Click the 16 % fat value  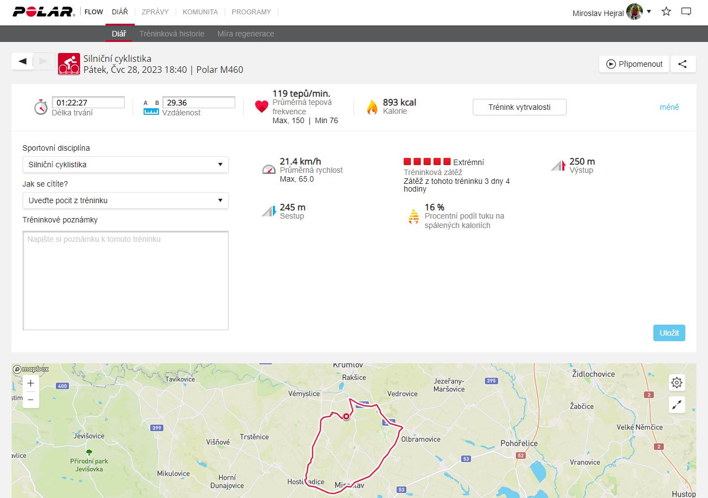coord(435,207)
